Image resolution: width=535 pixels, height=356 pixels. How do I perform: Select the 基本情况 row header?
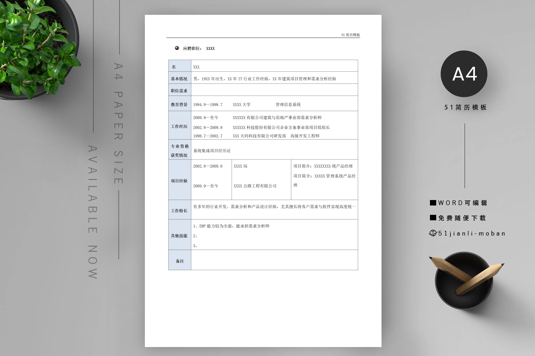(x=180, y=78)
